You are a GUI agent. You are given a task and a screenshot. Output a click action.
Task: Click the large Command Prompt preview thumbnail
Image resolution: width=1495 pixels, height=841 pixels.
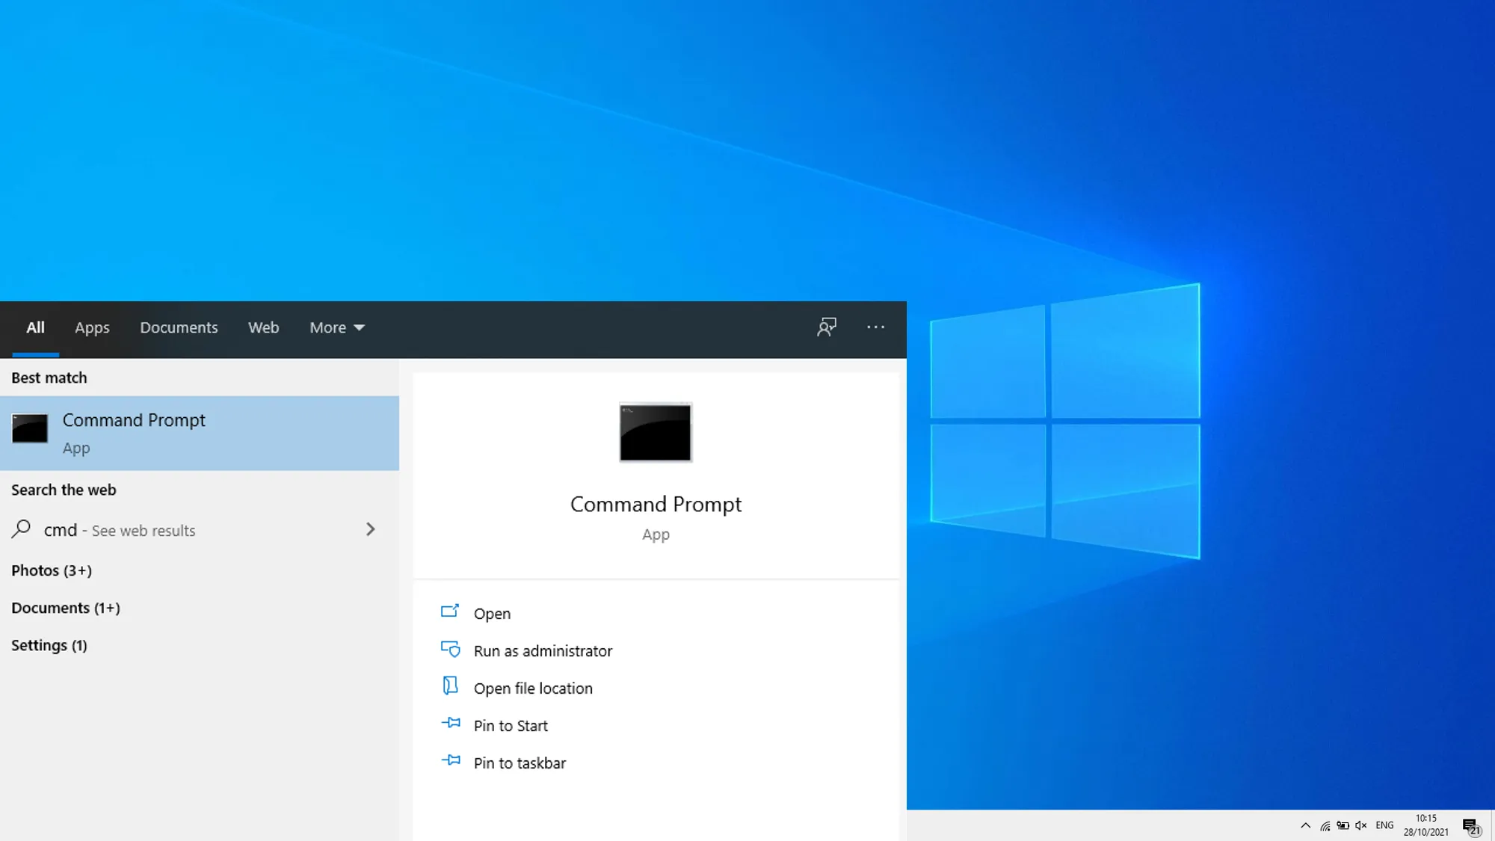pyautogui.click(x=656, y=432)
